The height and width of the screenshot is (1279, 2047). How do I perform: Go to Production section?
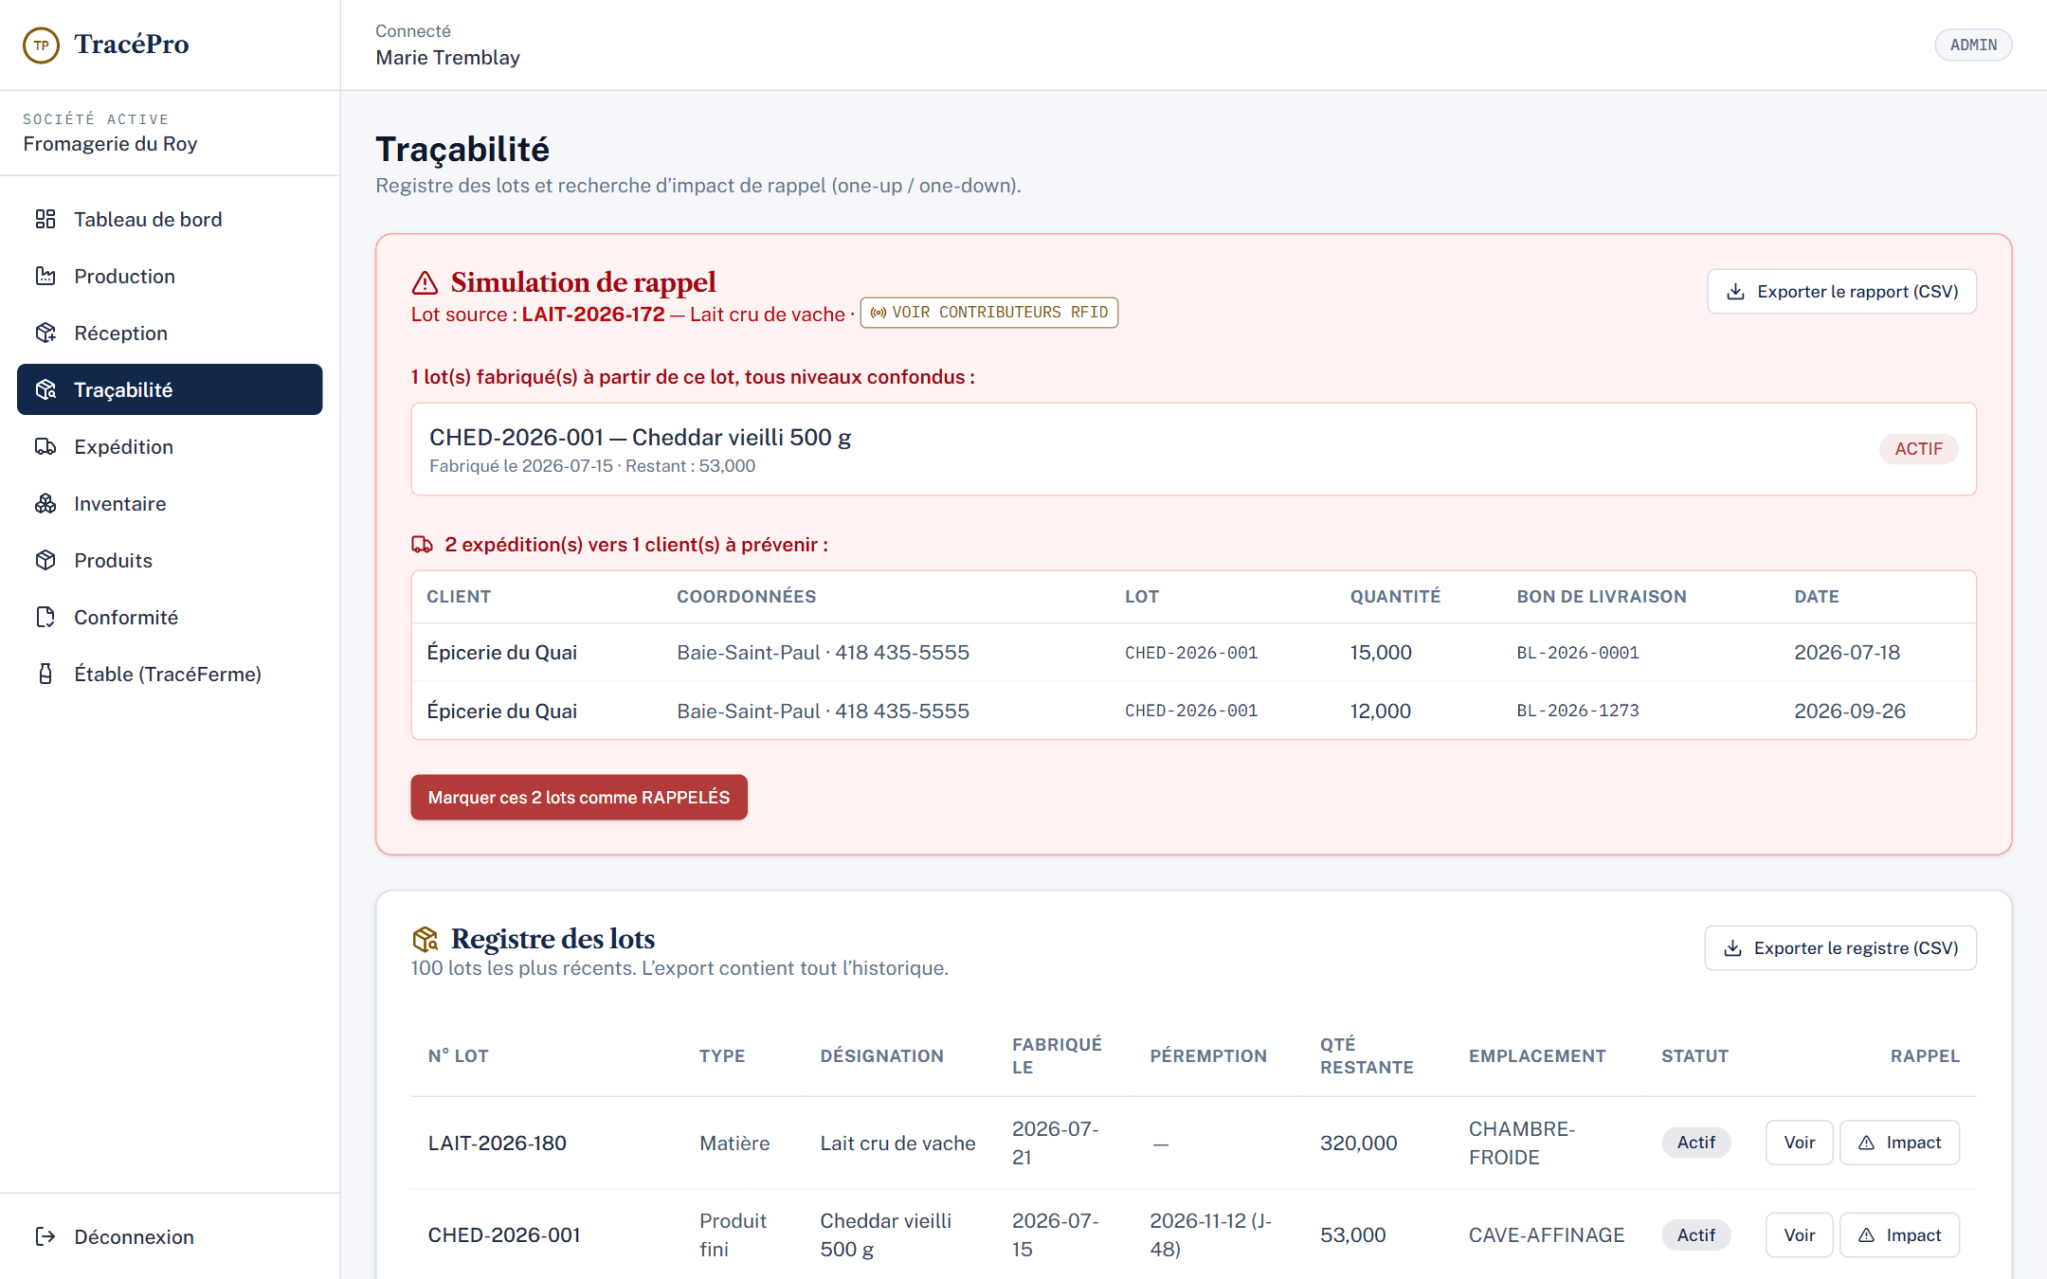click(170, 276)
